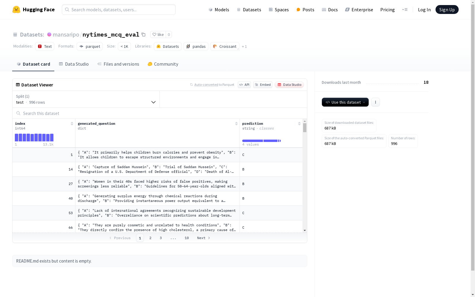Viewport: 475px width, 297px height.
Task: Copy dataset name with the copy icon
Action: tap(143, 34)
